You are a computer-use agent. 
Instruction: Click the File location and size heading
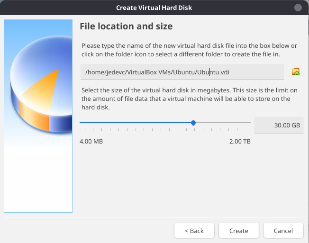(126, 26)
